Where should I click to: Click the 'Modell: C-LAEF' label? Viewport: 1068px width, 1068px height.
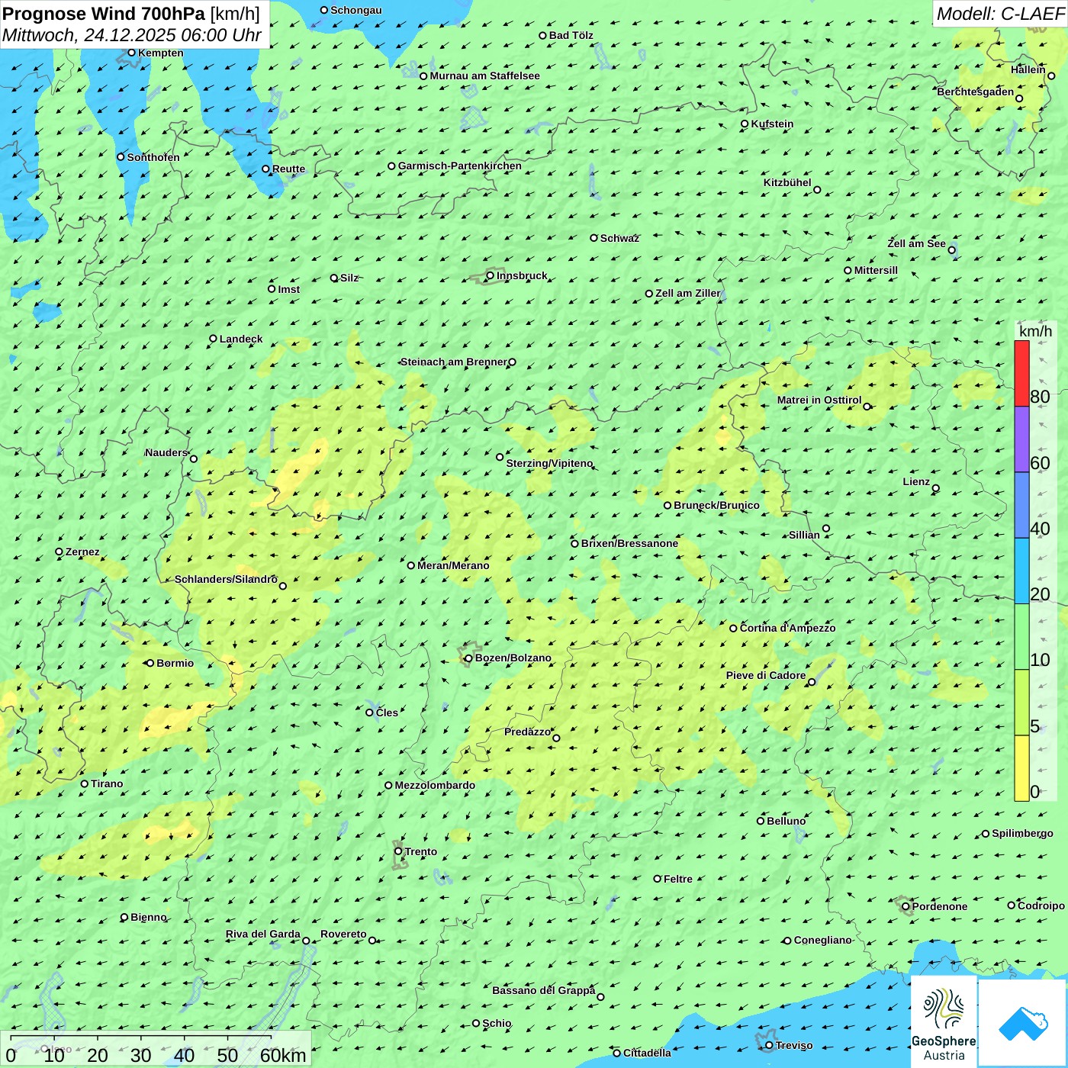[x=1000, y=14]
